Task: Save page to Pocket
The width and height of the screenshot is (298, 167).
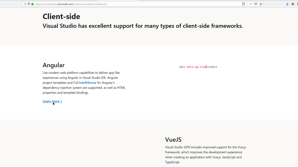Action: click(x=256, y=4)
